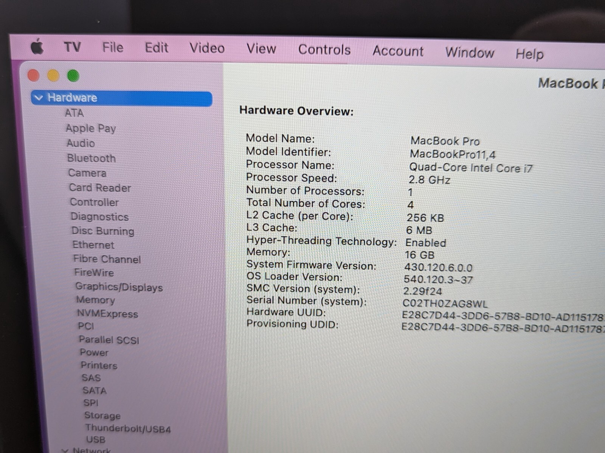
Task: Click OS Loader version 540.120.3~37
Action: pos(438,280)
